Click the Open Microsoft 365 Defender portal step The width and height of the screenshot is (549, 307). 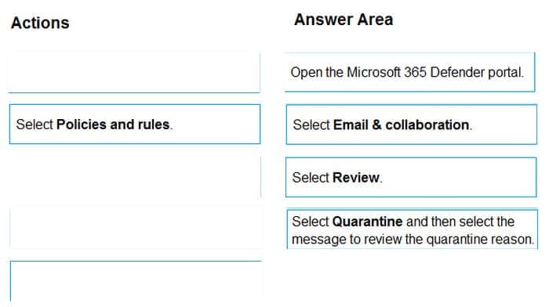coord(410,72)
